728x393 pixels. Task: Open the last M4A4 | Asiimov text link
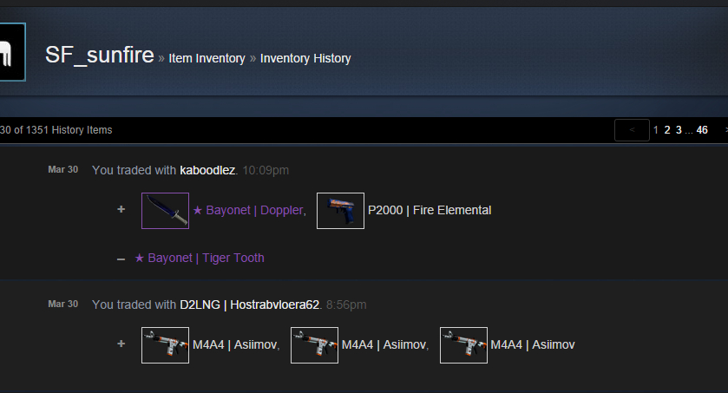533,344
